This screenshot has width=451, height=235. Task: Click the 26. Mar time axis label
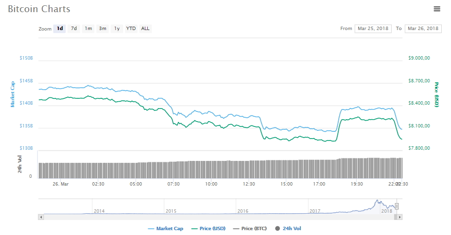[60, 184]
